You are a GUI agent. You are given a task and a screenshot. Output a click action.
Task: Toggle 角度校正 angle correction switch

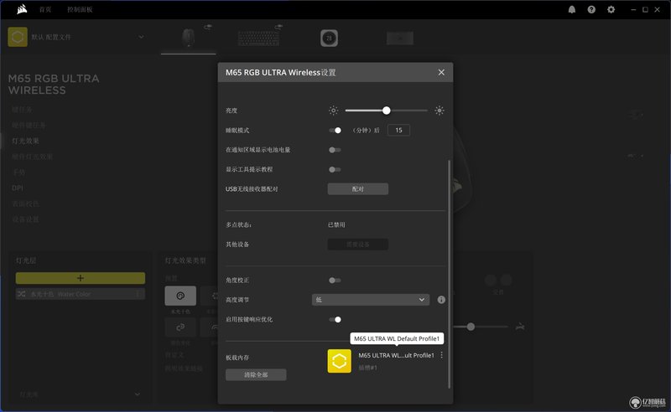[x=335, y=281]
